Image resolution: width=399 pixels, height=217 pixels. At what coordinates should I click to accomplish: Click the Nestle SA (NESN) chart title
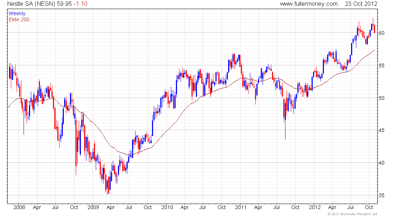coord(31,4)
